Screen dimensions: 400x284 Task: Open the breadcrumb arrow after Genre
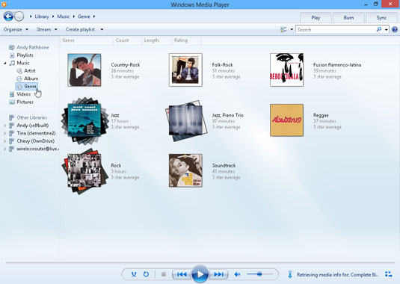[94, 16]
